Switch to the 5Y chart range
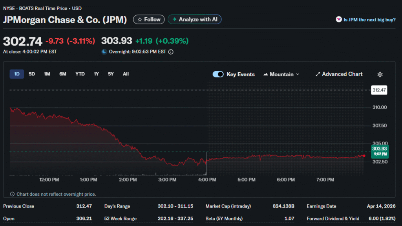The image size is (402, 226). click(x=111, y=74)
